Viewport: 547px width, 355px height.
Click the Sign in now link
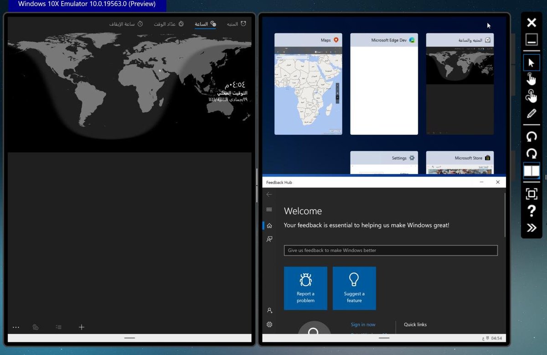click(363, 324)
